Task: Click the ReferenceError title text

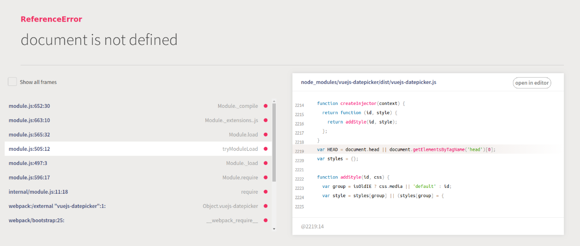Action: pos(51,19)
